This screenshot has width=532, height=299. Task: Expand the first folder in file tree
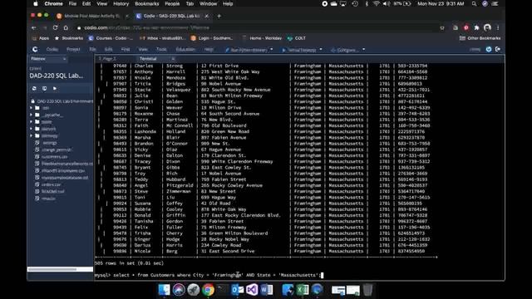[x=32, y=108]
